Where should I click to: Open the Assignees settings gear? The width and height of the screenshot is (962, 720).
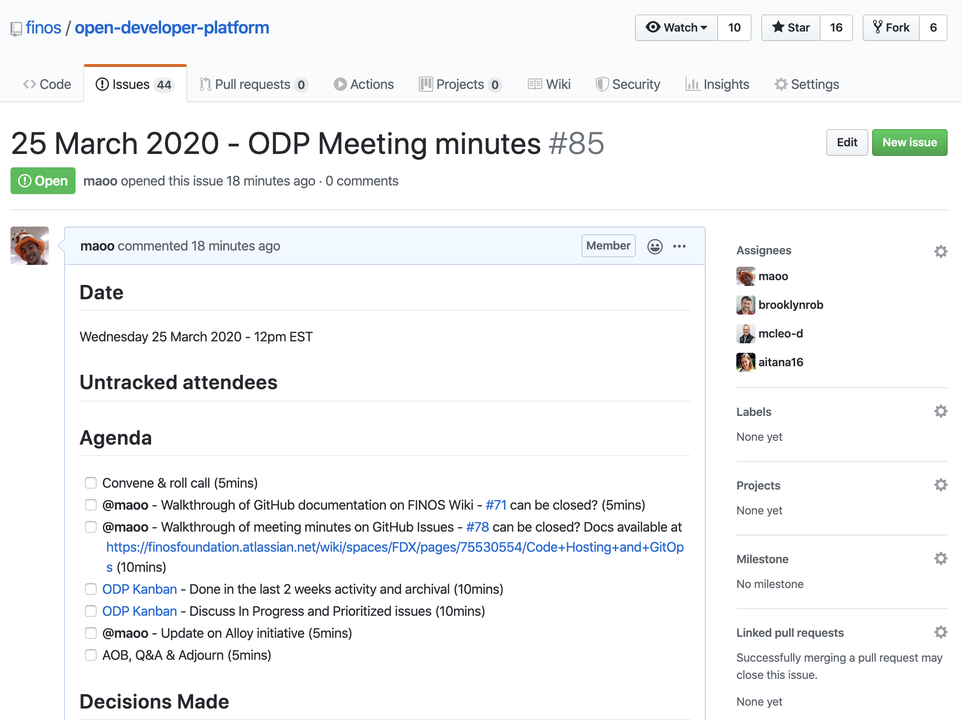[940, 251]
